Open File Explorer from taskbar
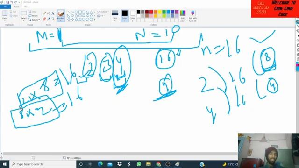 (x=149, y=164)
